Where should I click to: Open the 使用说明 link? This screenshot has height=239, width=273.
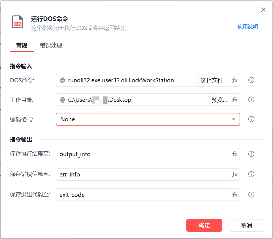click(x=248, y=27)
